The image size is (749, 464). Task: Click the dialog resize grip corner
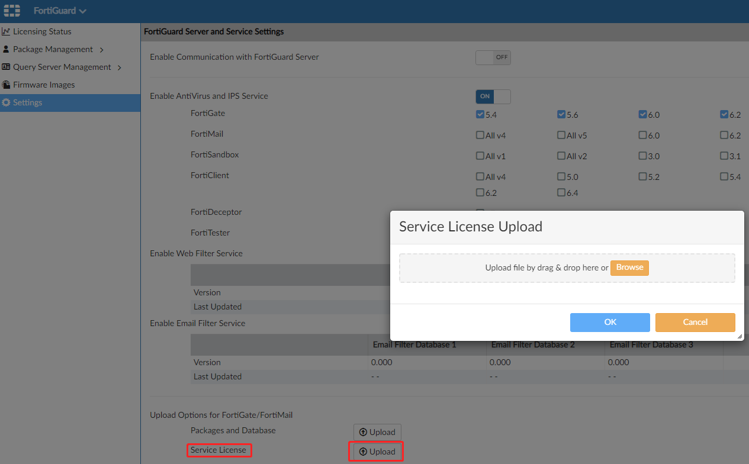740,336
